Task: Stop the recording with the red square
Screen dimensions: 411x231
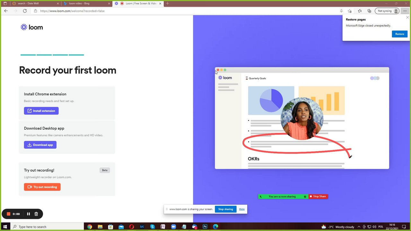Action: click(x=9, y=214)
